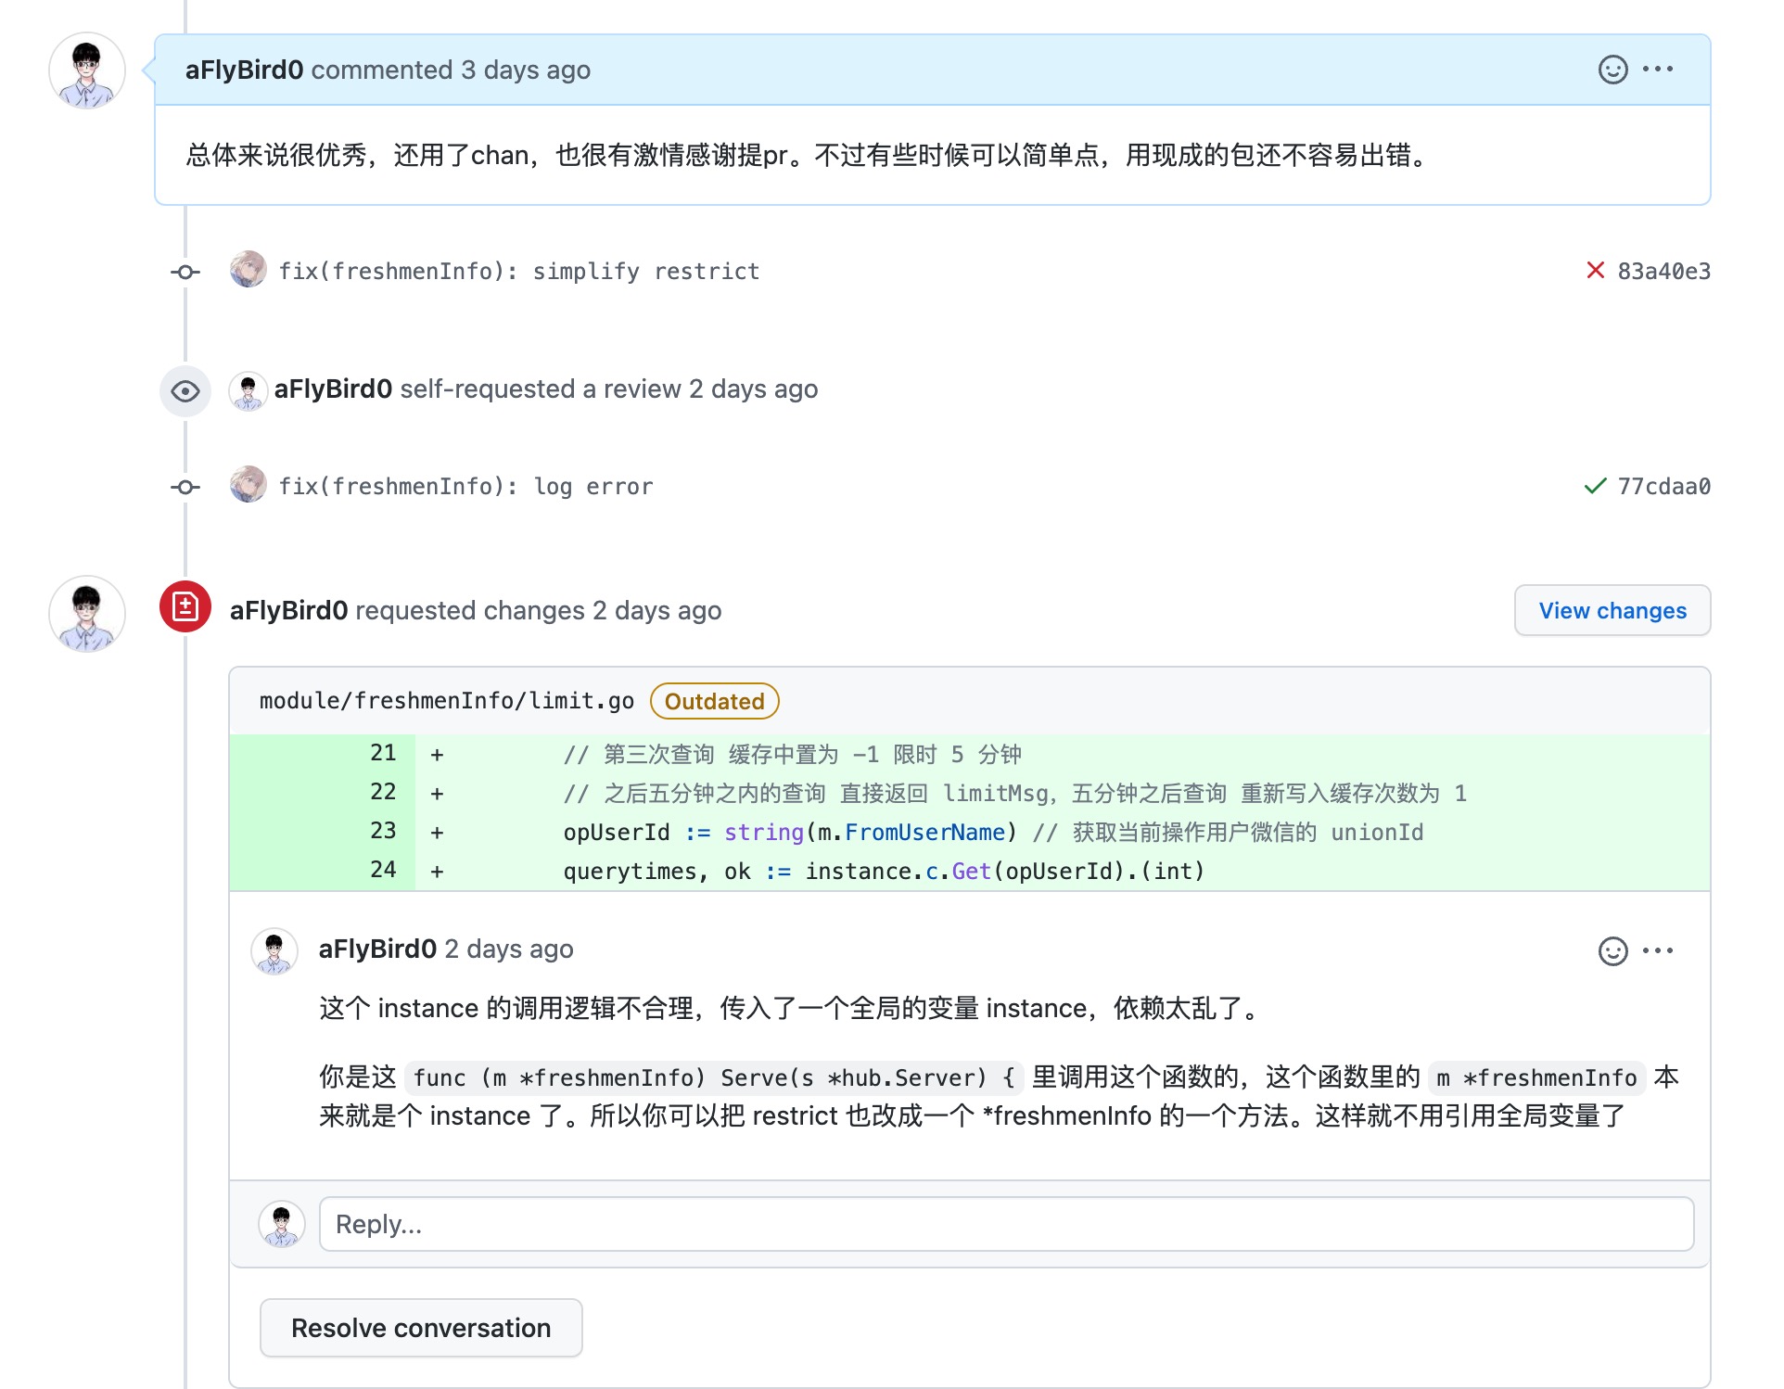This screenshot has height=1389, width=1784.
Task: Click the avatar next to the Reply box
Action: click(281, 1223)
